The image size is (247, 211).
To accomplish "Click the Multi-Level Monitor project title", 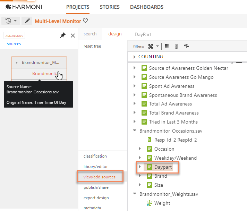I will click(x=58, y=21).
